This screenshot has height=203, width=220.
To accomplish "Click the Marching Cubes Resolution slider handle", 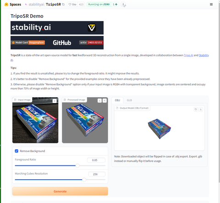I will (x=84, y=180).
